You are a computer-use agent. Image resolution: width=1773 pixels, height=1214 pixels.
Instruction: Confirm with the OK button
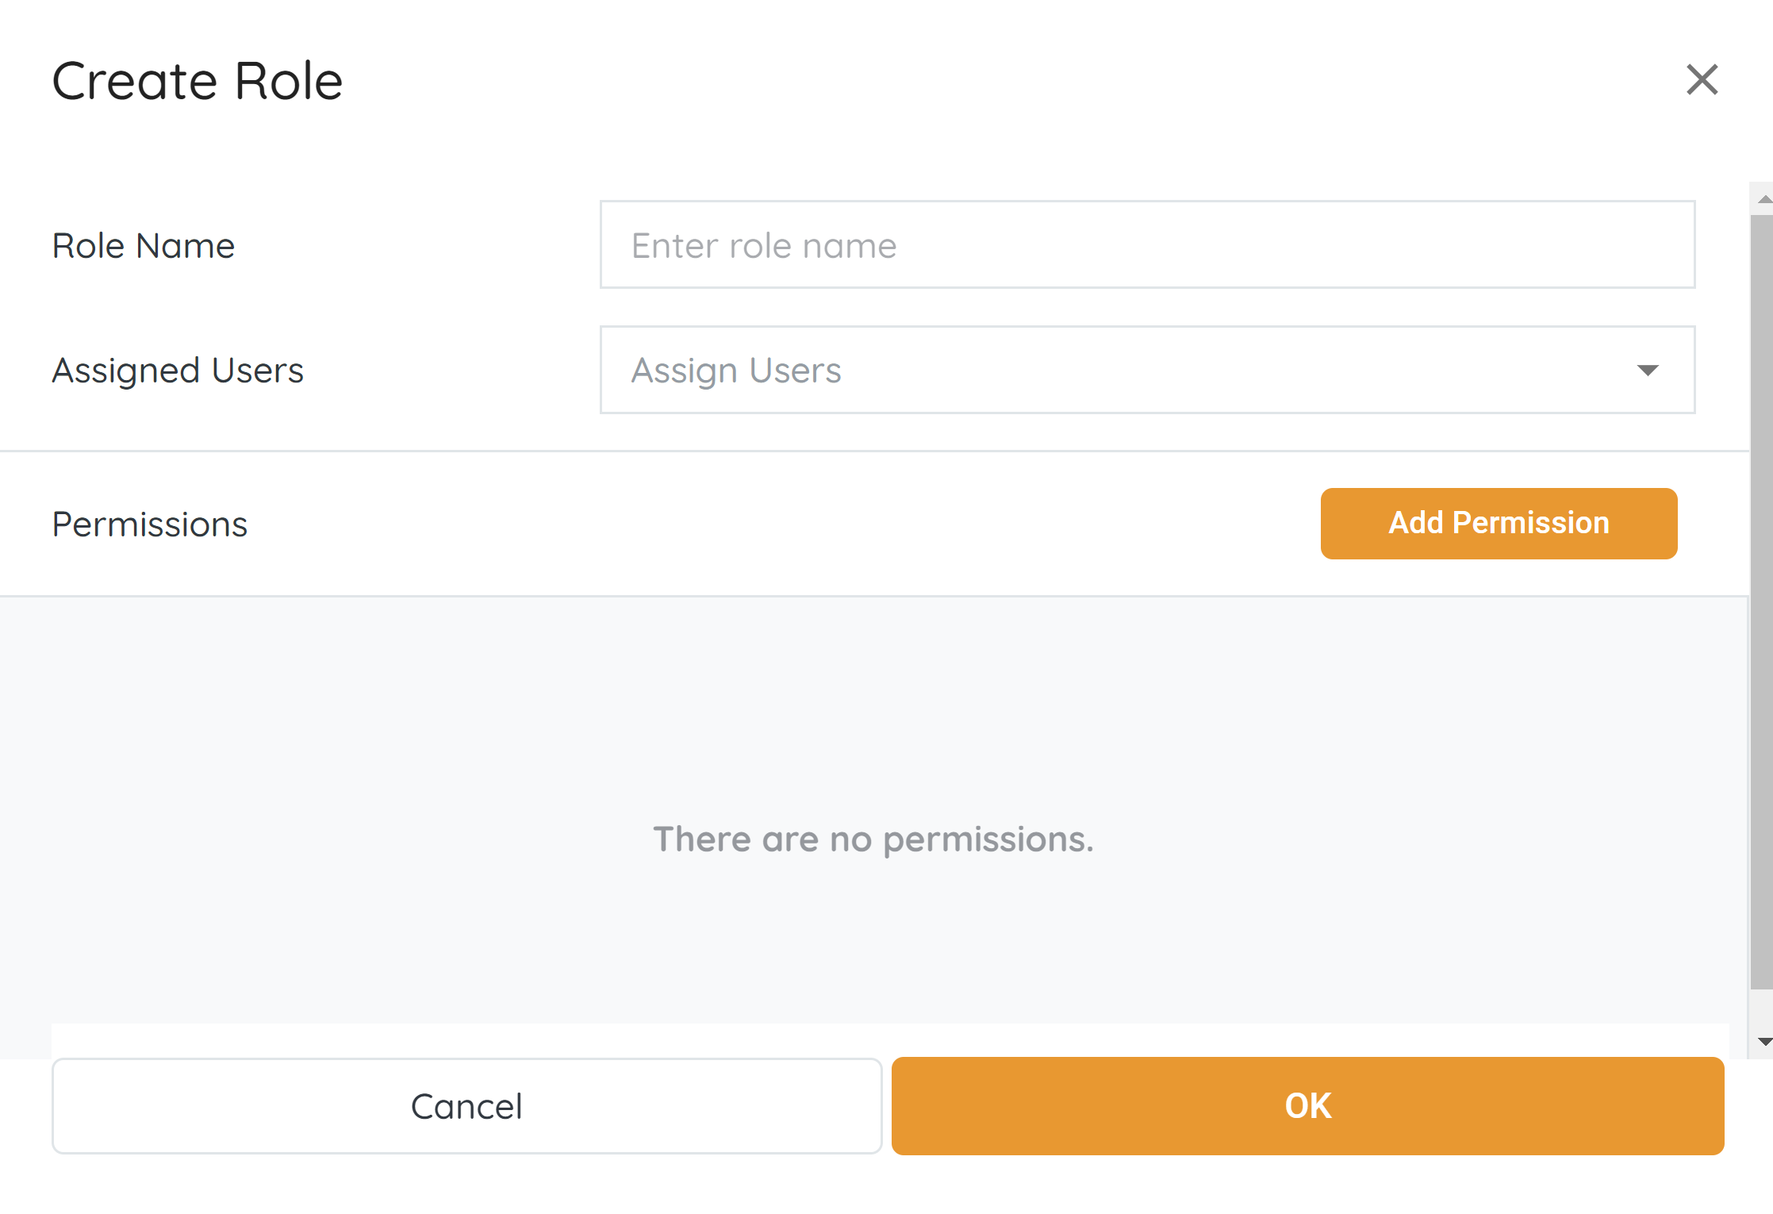[x=1307, y=1106]
